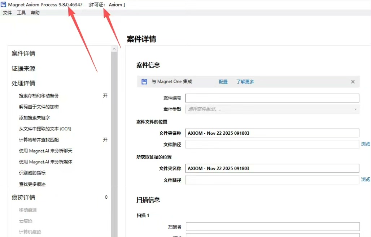This screenshot has height=237, width=371.
Task: Select 案件详情 in the sidebar
Action: (23, 53)
